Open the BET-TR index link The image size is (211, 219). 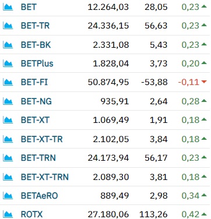pyautogui.click(x=35, y=26)
